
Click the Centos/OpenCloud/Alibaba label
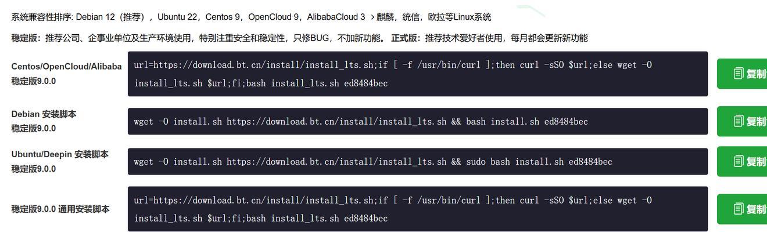66,67
